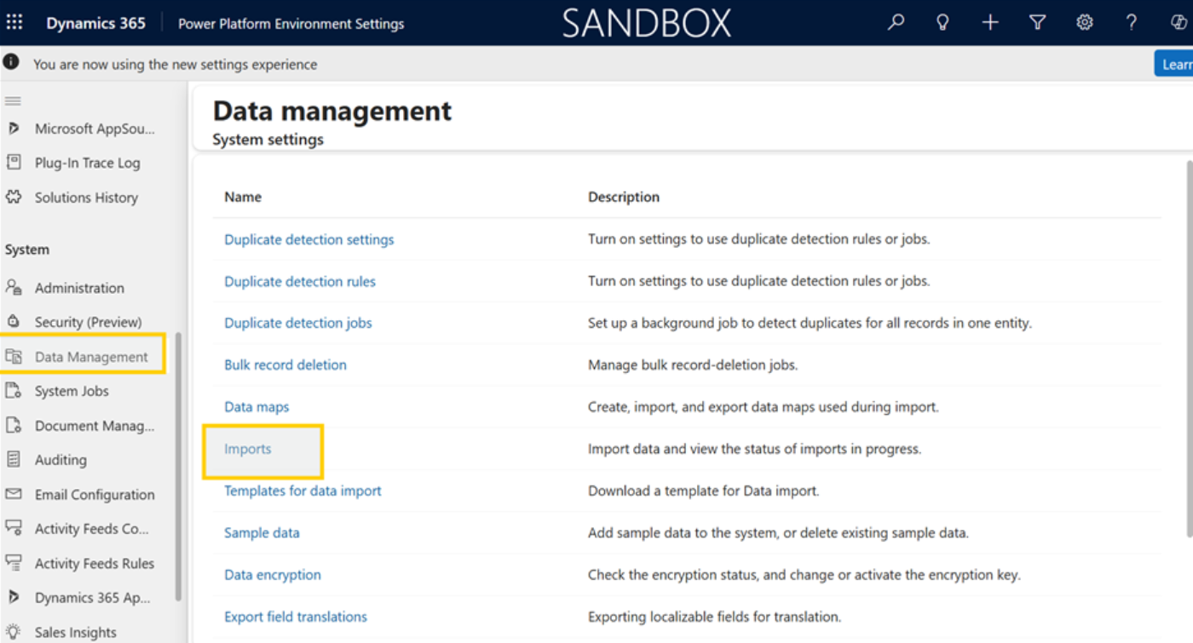Click the Security (Preview) lock icon
Screen dimensions: 1193x643
point(13,322)
